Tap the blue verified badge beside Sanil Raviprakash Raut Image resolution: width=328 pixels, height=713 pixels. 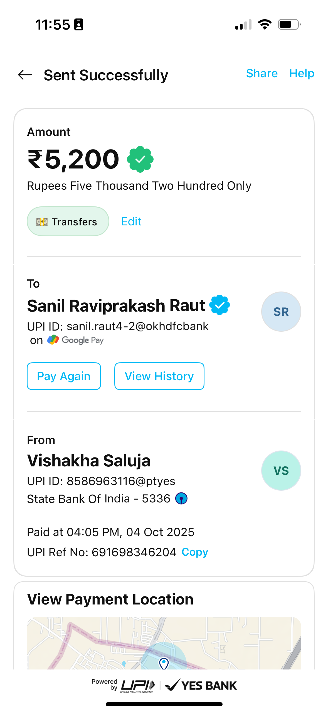click(x=220, y=305)
